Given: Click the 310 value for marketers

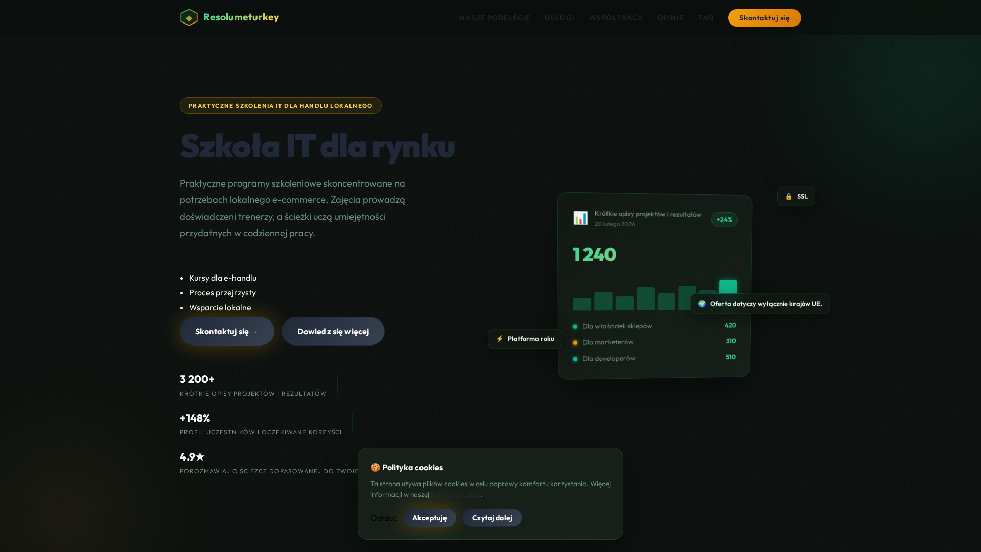Looking at the screenshot, I should click(731, 341).
